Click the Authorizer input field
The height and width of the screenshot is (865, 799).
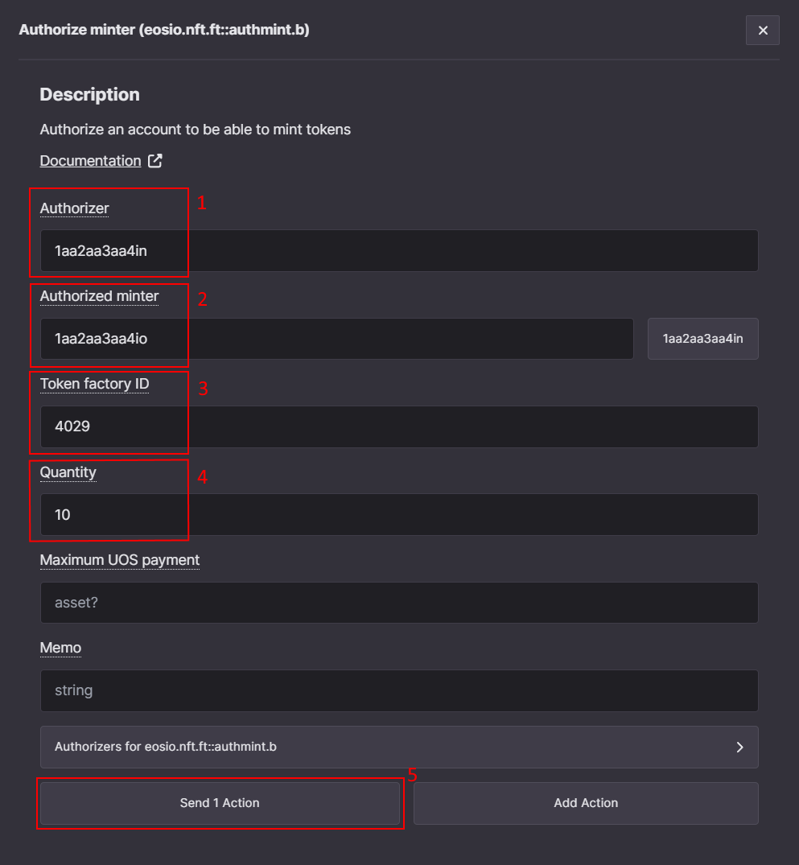(x=399, y=250)
